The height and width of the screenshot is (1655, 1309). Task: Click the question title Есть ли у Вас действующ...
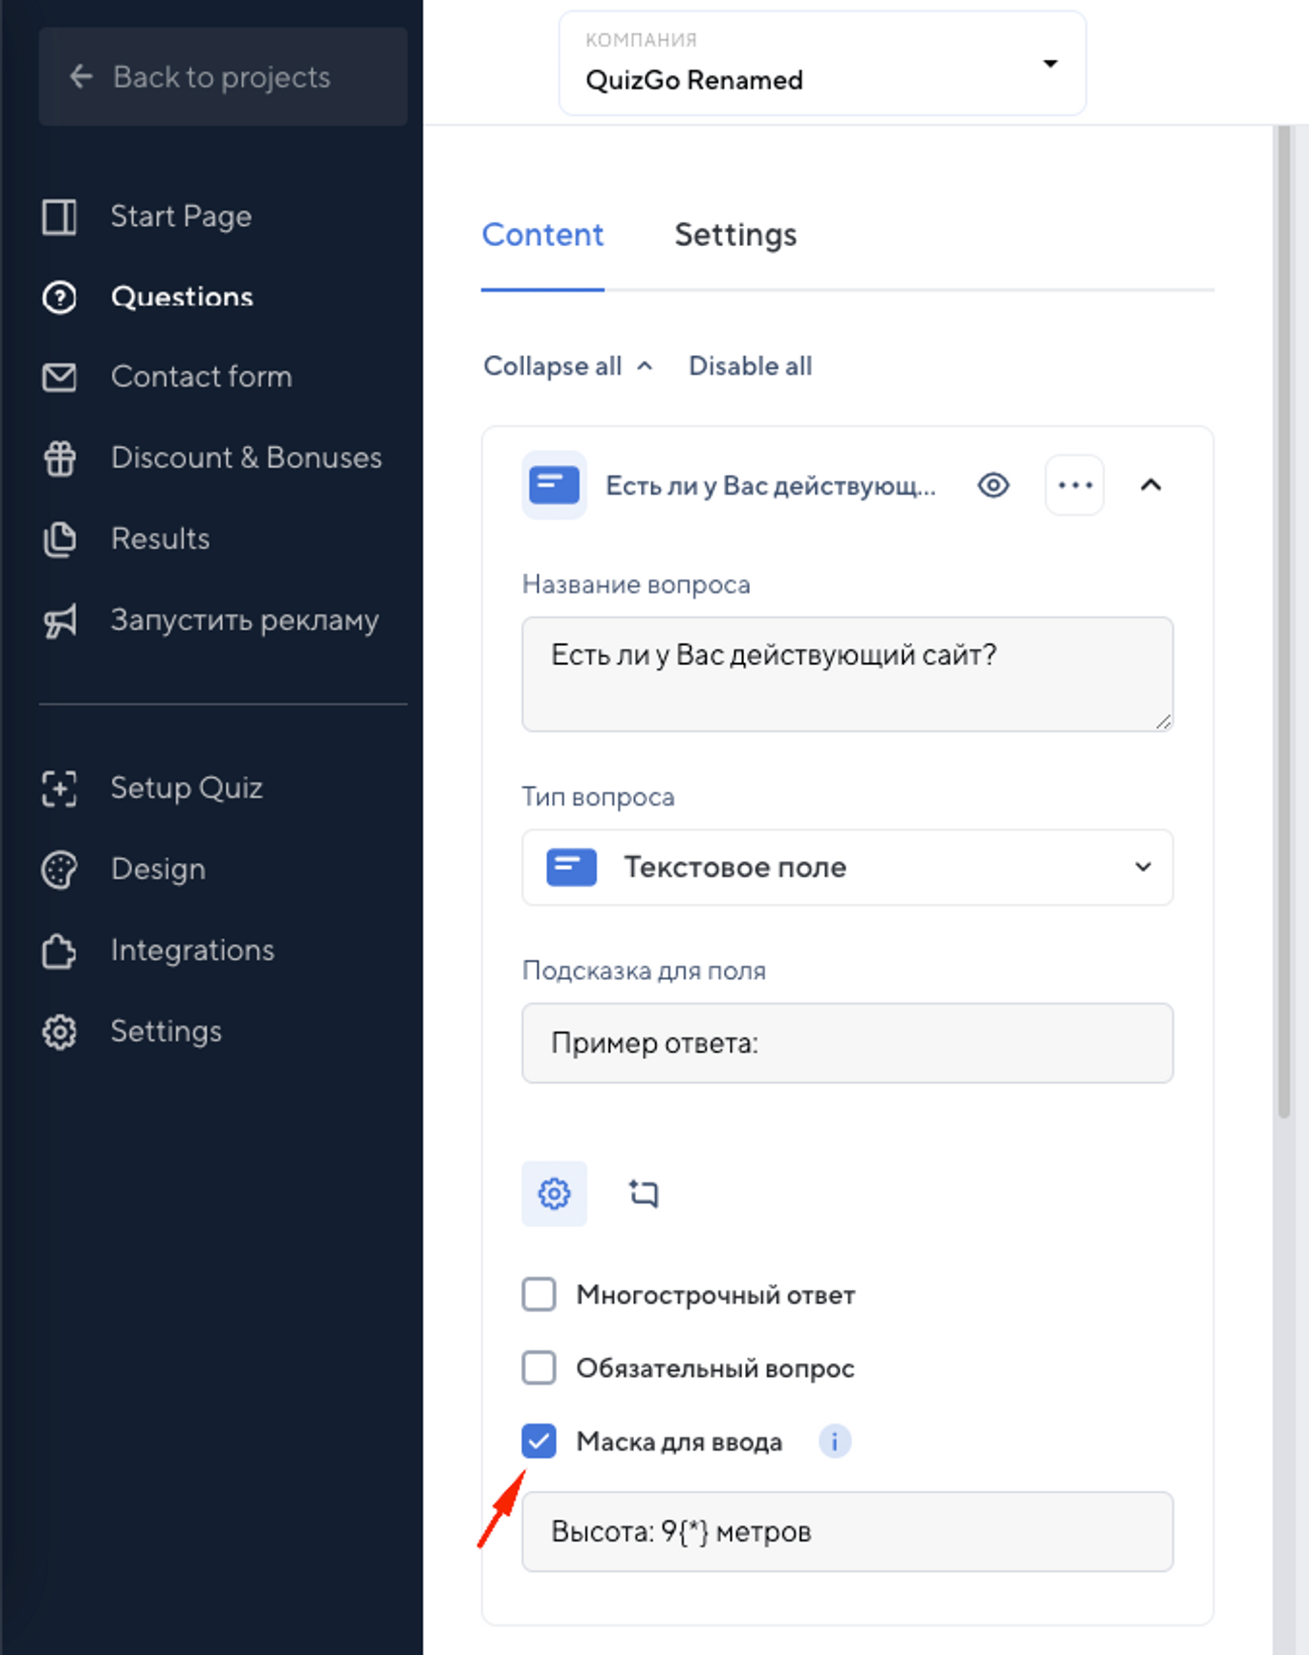click(770, 486)
